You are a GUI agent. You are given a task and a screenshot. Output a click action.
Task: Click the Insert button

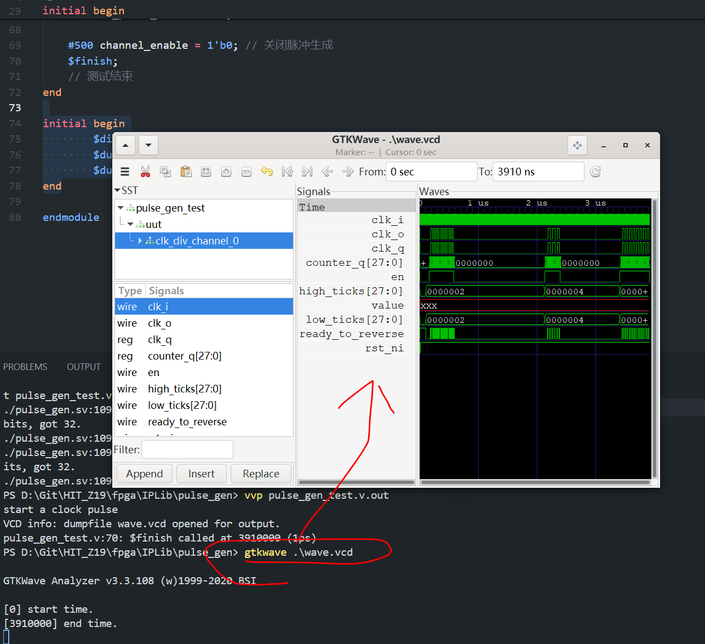pyautogui.click(x=202, y=474)
